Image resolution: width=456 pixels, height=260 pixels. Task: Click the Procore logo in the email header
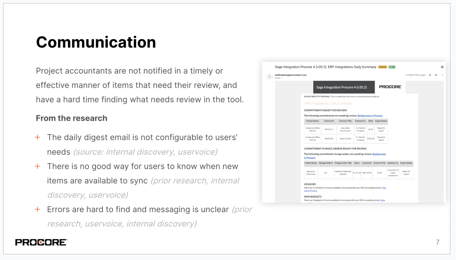(390, 87)
